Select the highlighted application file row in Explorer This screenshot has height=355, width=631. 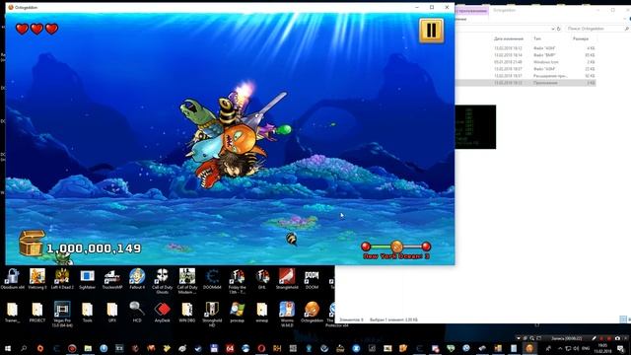click(x=526, y=83)
